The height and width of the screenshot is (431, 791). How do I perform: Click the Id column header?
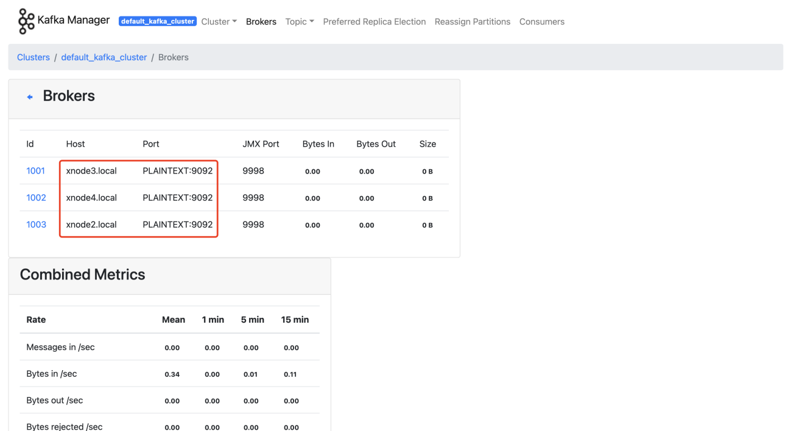click(x=30, y=144)
